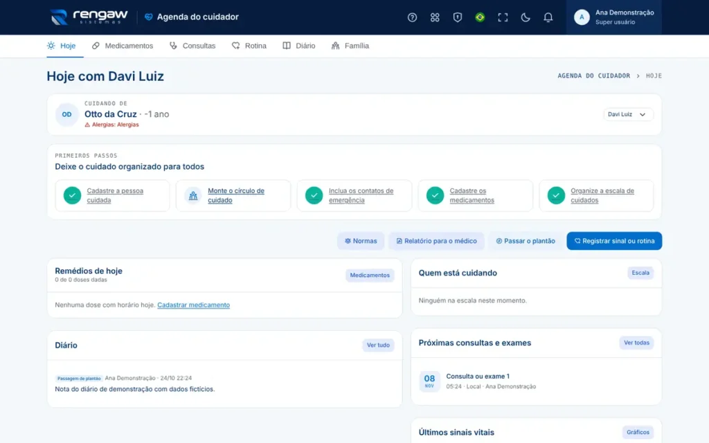Image resolution: width=709 pixels, height=443 pixels.
Task: Click the Rengaw Sistemas logo
Action: click(x=89, y=17)
